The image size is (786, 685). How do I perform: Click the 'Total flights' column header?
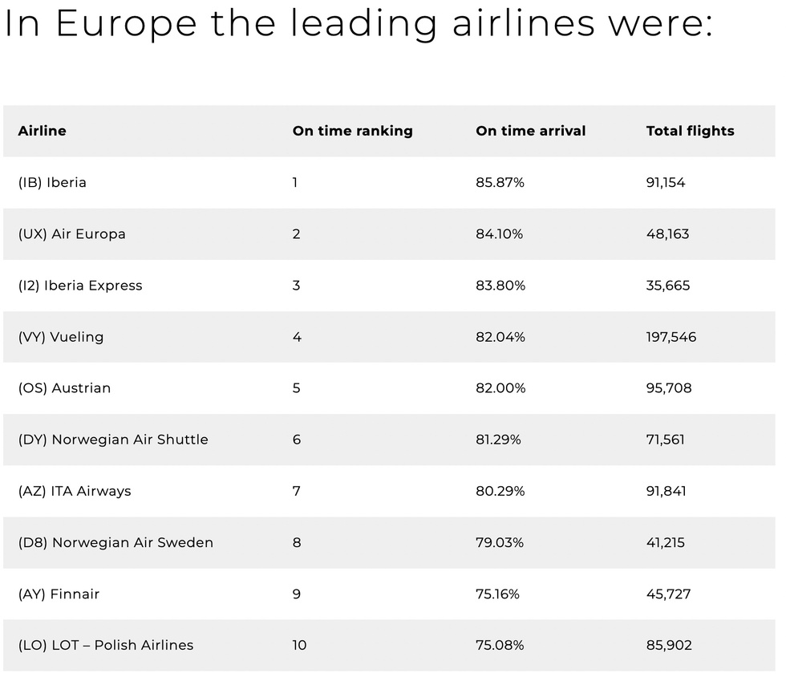(x=690, y=131)
